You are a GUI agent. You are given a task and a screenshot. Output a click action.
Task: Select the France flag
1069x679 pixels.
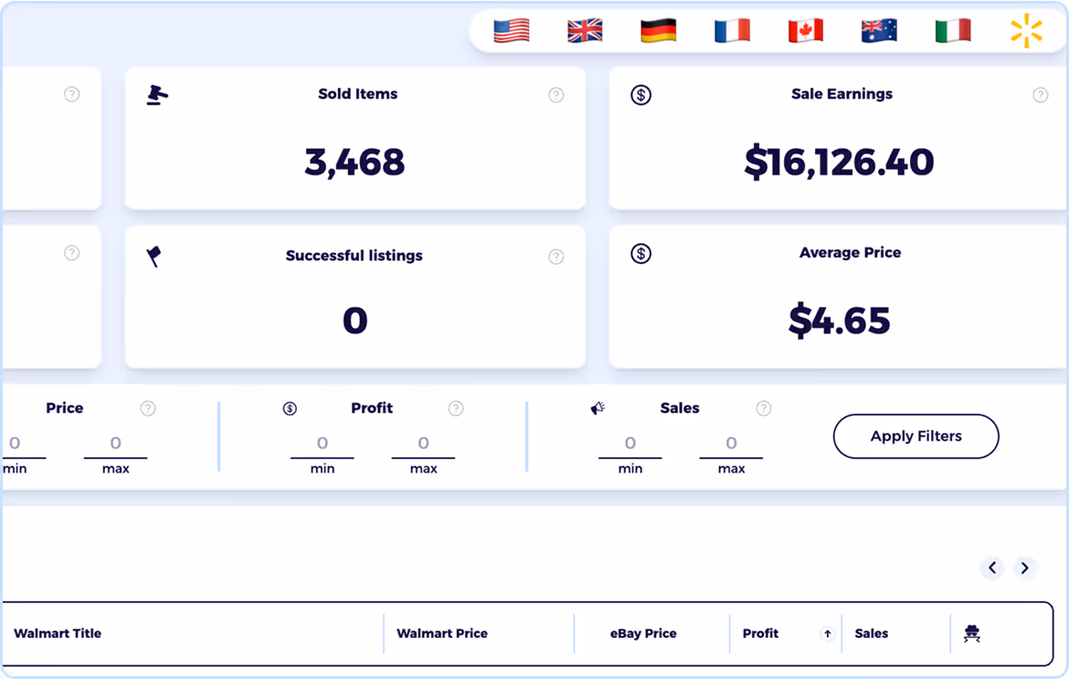(732, 31)
